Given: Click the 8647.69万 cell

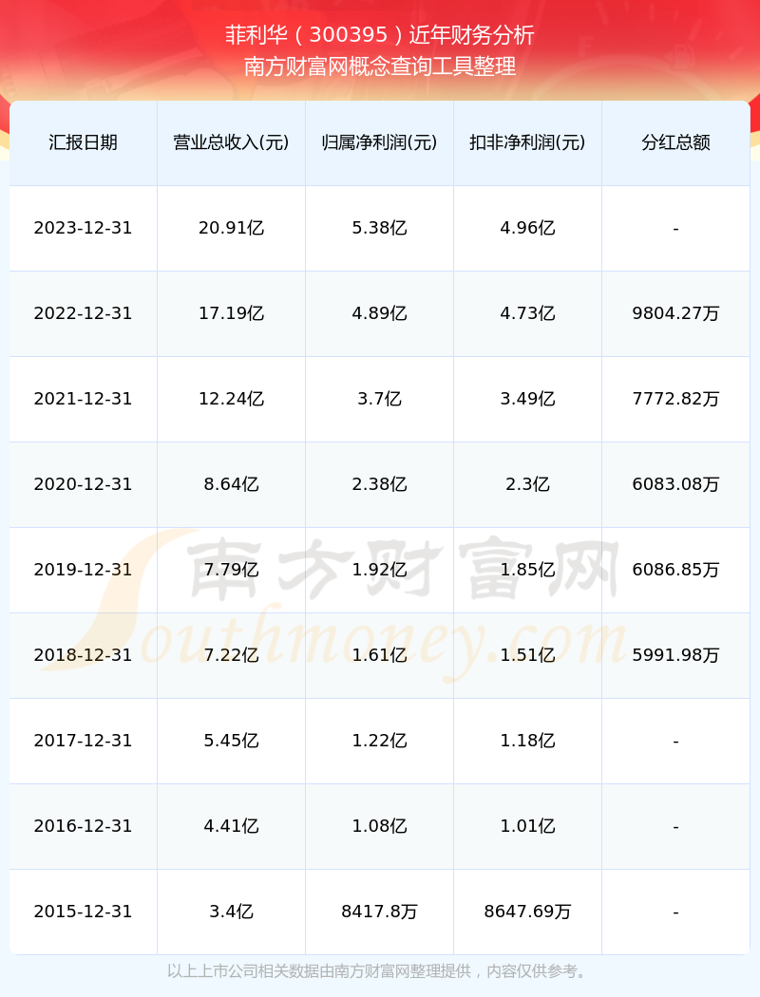Looking at the screenshot, I should pos(528,912).
